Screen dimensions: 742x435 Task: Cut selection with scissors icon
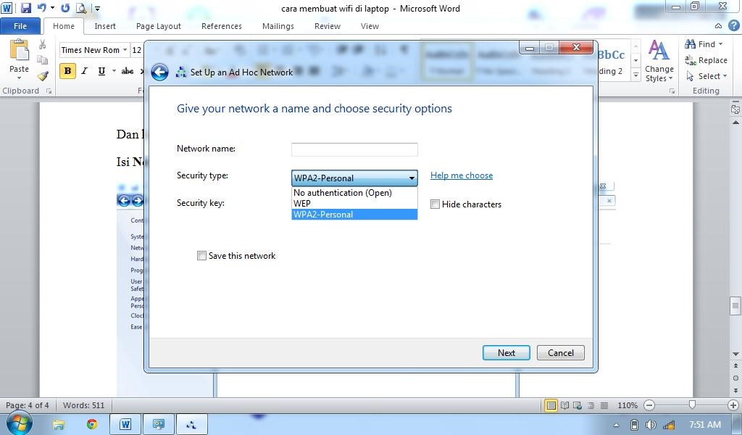(43, 44)
